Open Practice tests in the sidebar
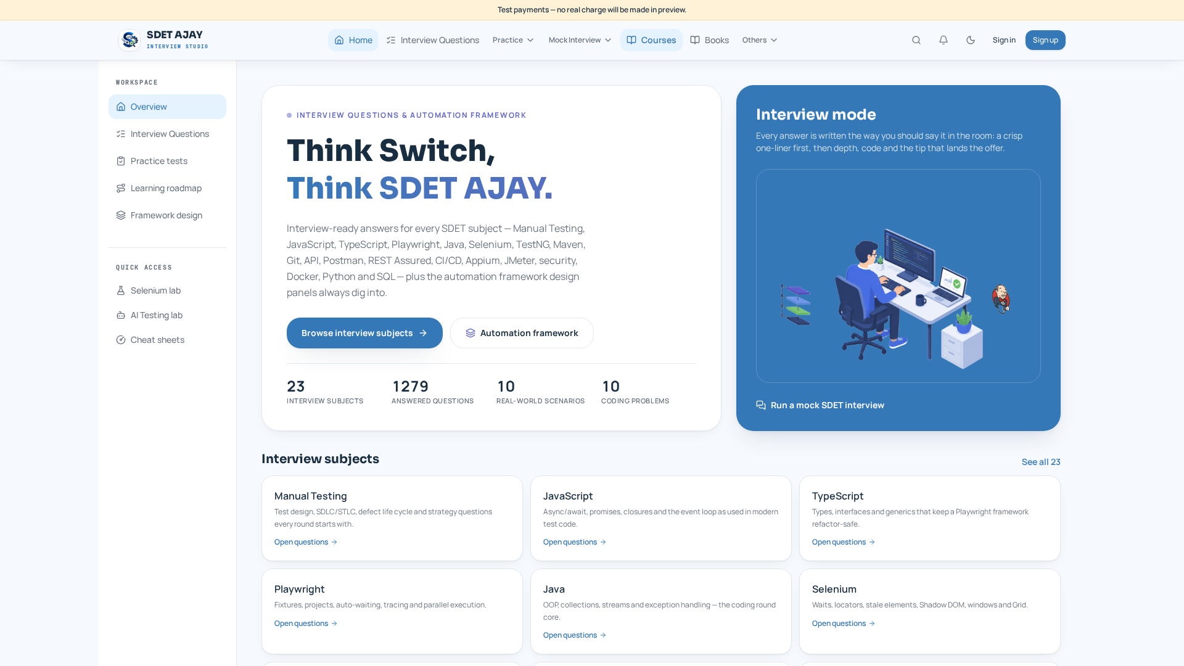Viewport: 1184px width, 666px height. pyautogui.click(x=167, y=161)
